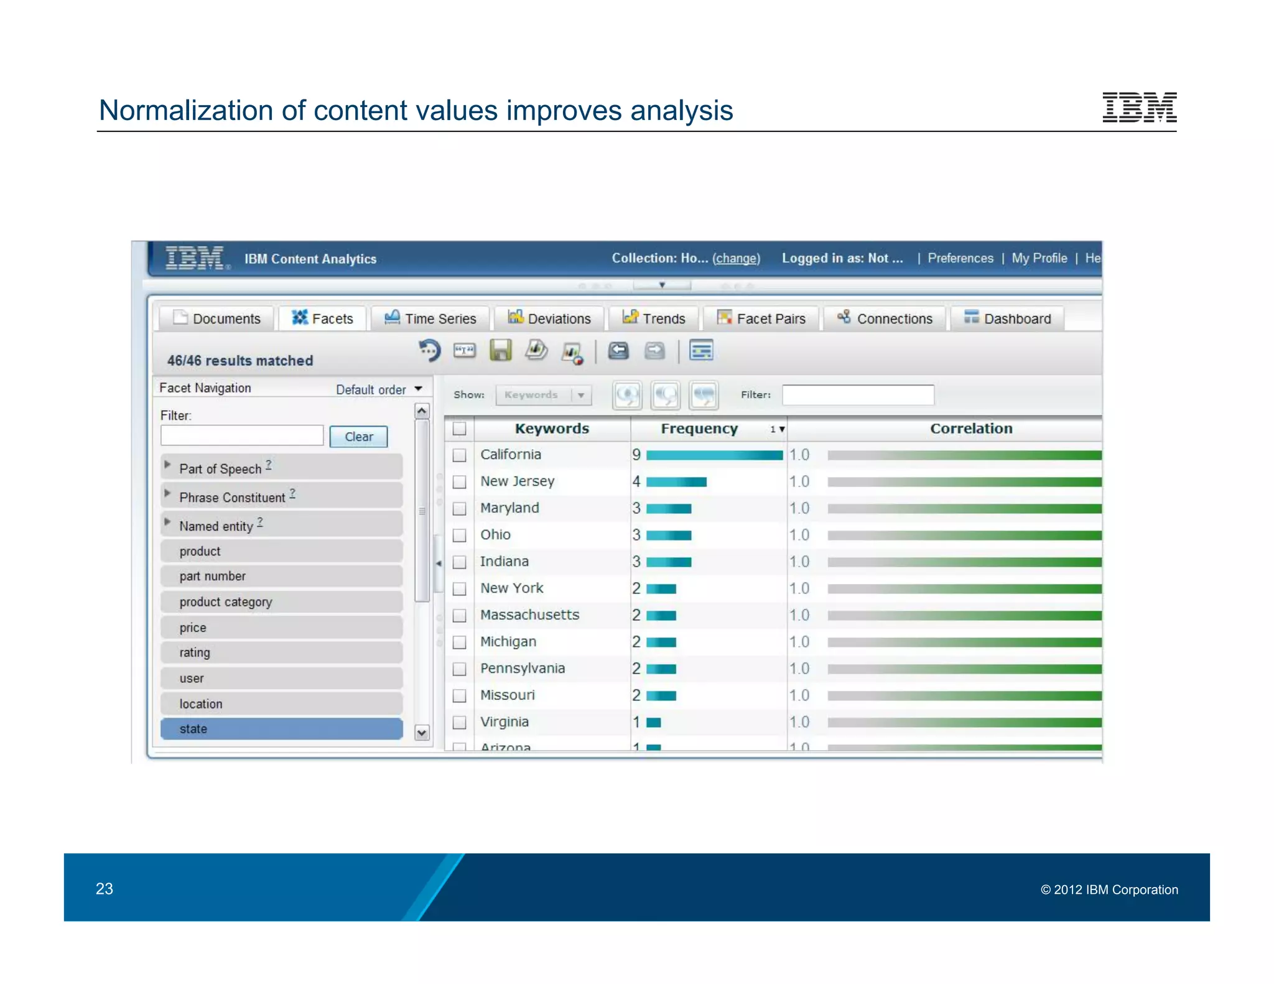Click the facet navigation Filter input
The image size is (1274, 984).
(242, 435)
